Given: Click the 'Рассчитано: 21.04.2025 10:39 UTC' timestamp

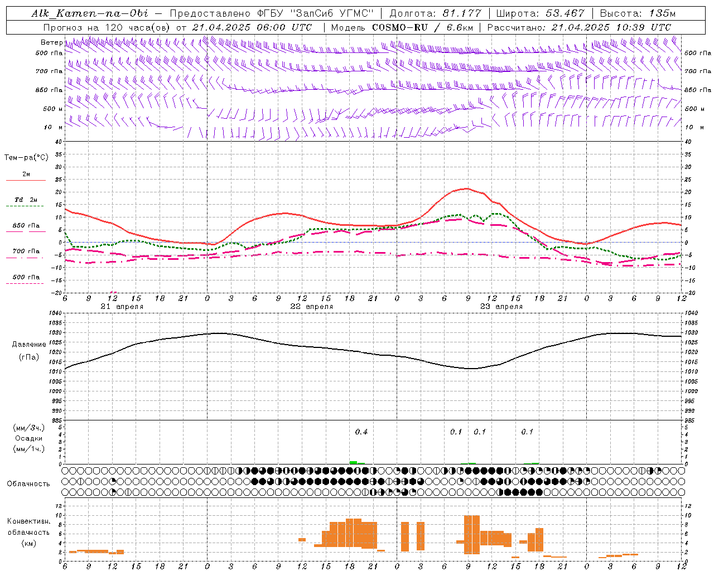Looking at the screenshot, I should 579,27.
